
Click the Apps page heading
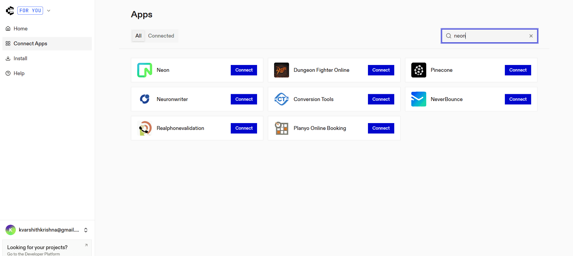[x=142, y=15]
